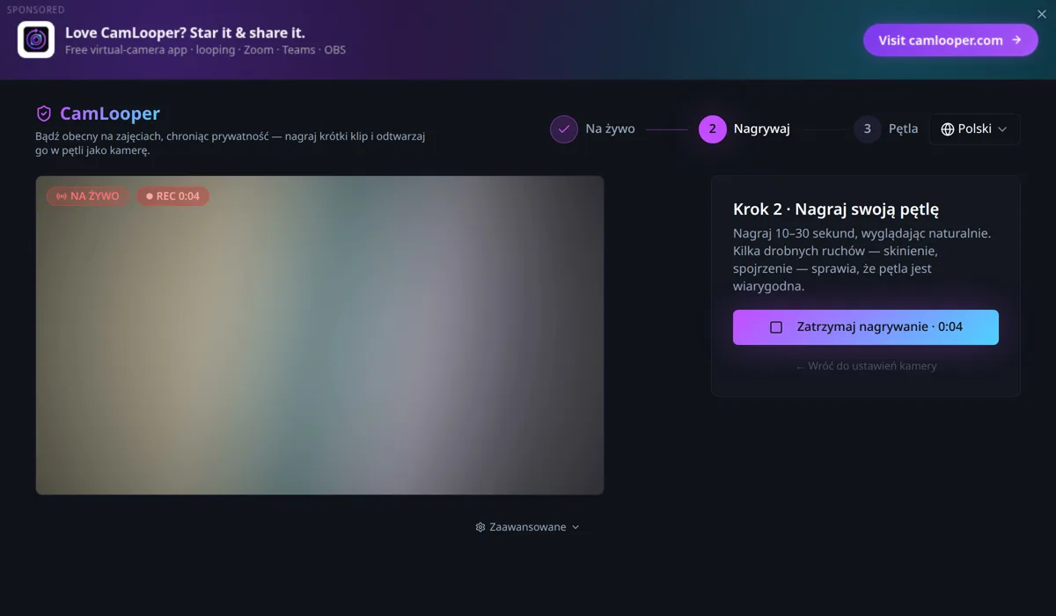Open the Polski language dropdown
The width and height of the screenshot is (1056, 616).
pyautogui.click(x=974, y=128)
